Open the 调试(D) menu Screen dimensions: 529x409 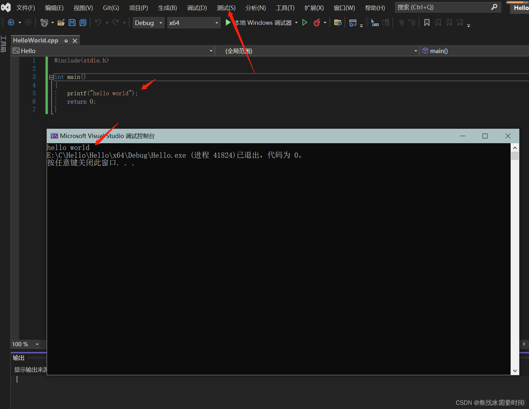(197, 8)
